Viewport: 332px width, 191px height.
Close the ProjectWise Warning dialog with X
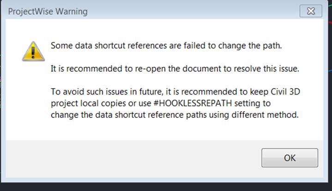pos(311,11)
